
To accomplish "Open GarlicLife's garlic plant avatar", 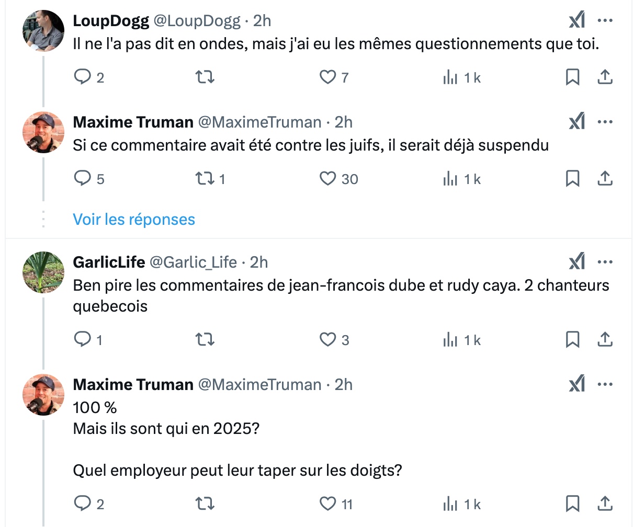I will (43, 272).
